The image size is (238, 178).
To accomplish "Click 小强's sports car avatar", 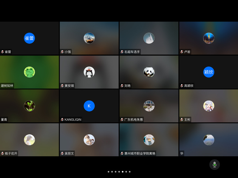I will pos(89,38).
